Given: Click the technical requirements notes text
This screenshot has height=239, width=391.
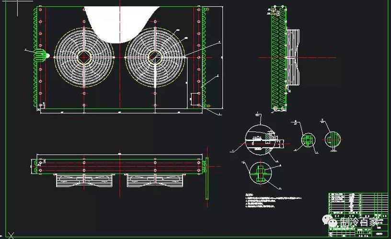Looking at the screenshot, I should [274, 201].
